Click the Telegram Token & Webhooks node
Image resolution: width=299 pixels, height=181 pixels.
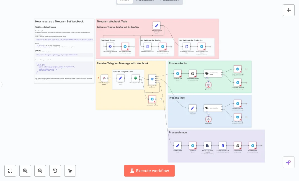coord(156,26)
